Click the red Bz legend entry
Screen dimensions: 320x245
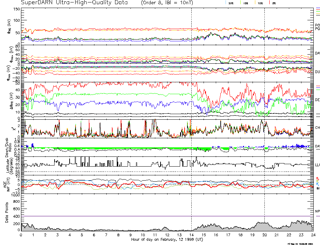tap(317, 178)
